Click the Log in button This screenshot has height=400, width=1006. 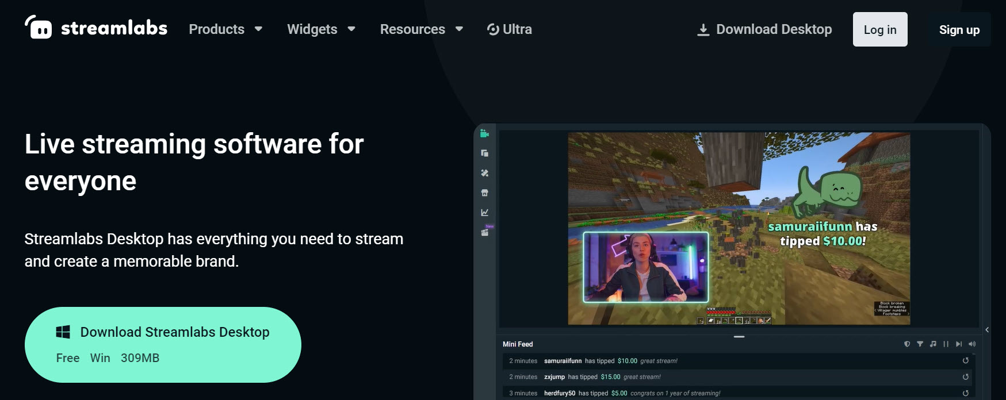click(x=880, y=29)
